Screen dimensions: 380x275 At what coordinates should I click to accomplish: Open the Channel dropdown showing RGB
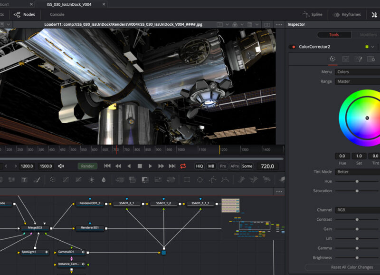click(358, 210)
